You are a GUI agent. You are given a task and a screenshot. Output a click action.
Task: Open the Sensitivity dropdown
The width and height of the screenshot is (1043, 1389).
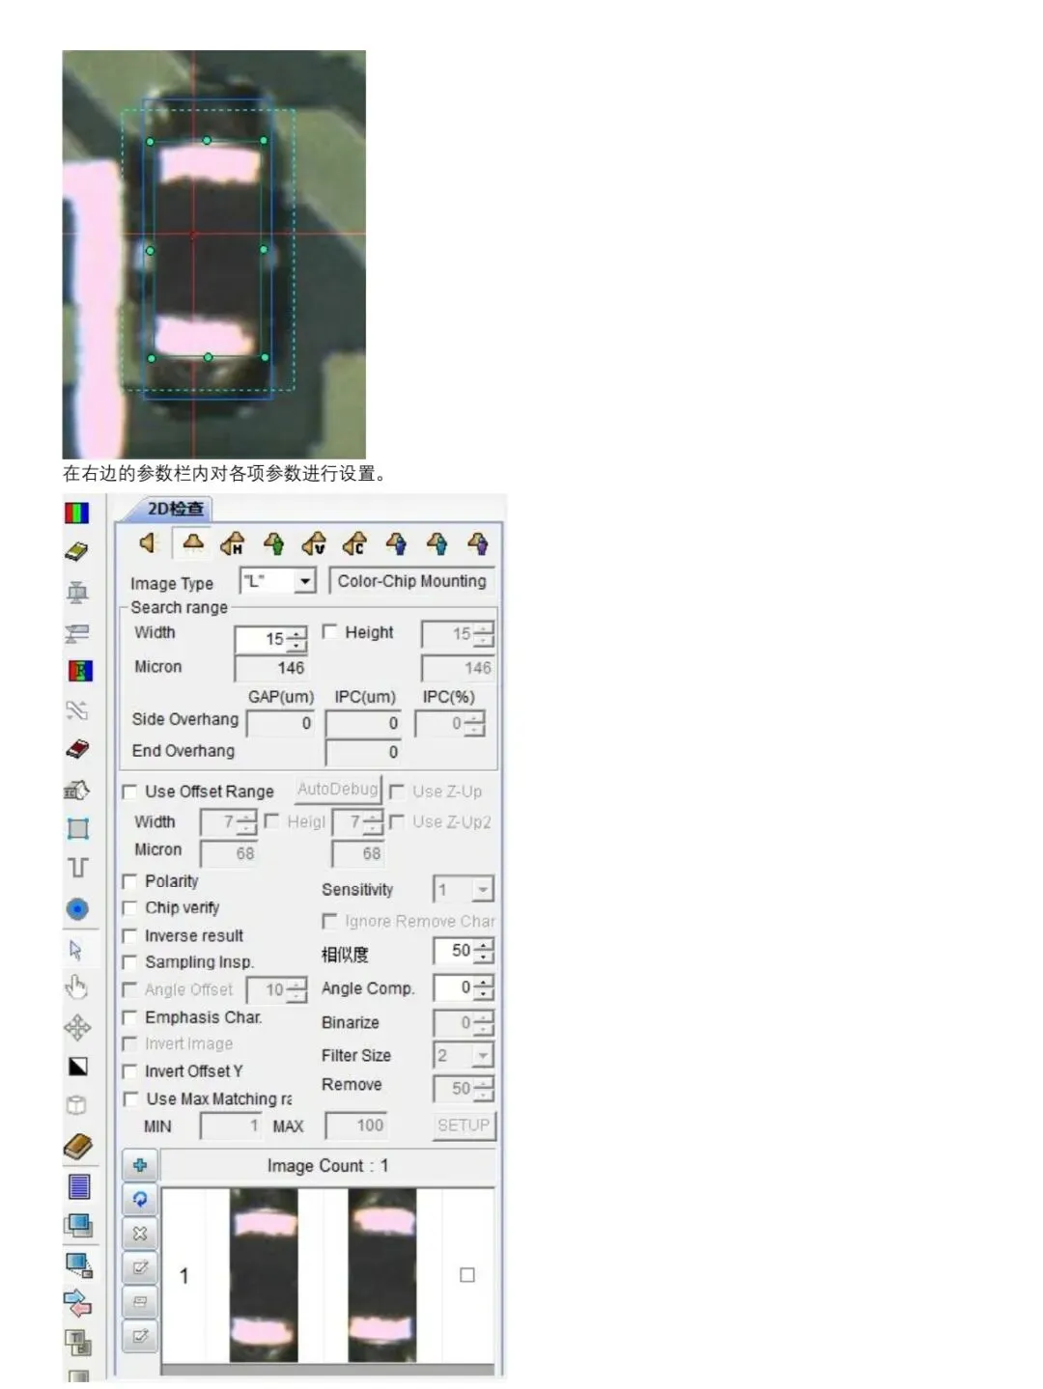click(483, 889)
